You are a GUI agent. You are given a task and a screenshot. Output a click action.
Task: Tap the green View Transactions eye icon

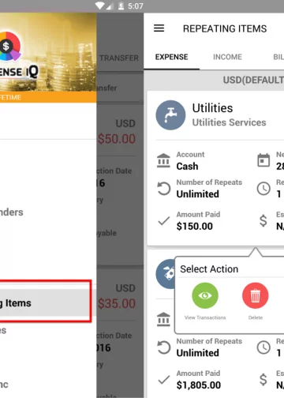point(205,295)
